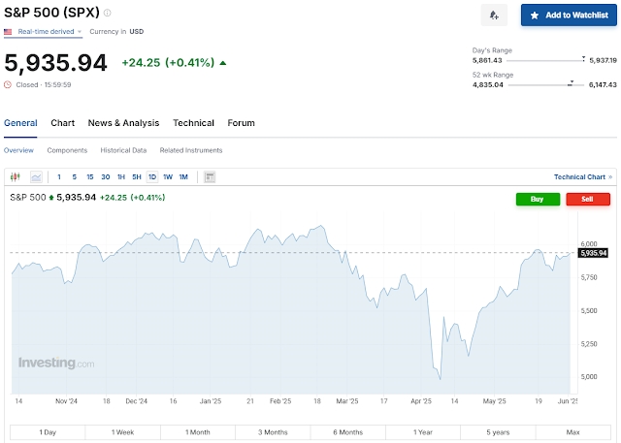621x443 pixels.
Task: Show the 1 Day chart range
Action: (48, 432)
